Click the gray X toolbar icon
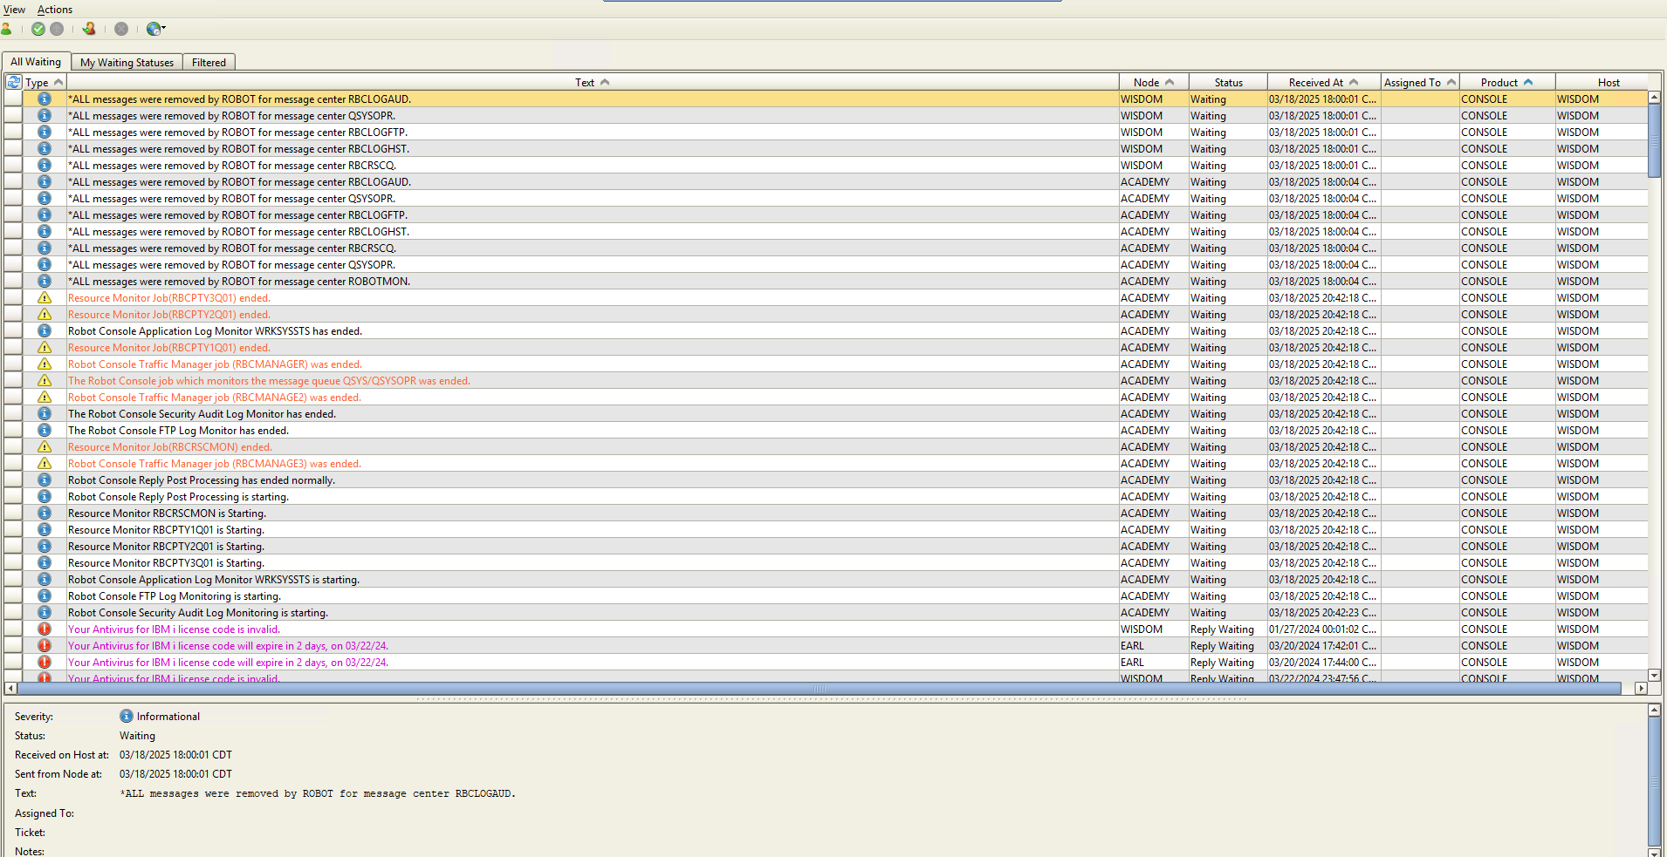The height and width of the screenshot is (857, 1667). (x=121, y=29)
